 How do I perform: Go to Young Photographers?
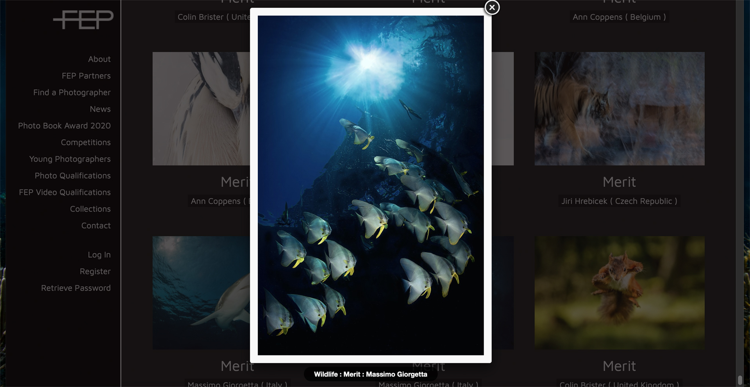coord(70,159)
